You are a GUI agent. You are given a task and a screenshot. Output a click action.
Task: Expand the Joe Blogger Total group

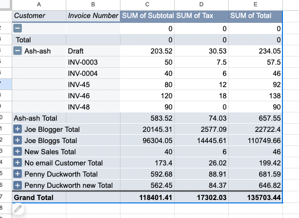point(18,129)
